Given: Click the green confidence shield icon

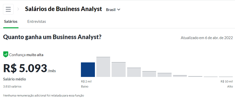Looking at the screenshot, I should click(x=5, y=54).
